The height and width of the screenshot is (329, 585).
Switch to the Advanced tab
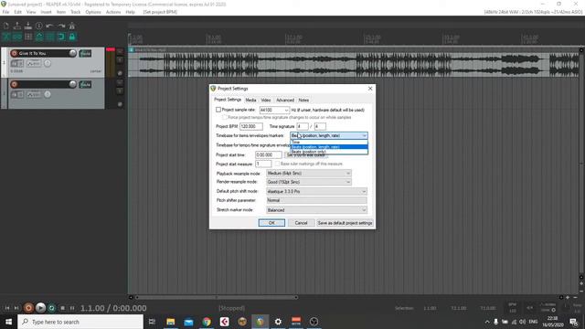click(285, 100)
